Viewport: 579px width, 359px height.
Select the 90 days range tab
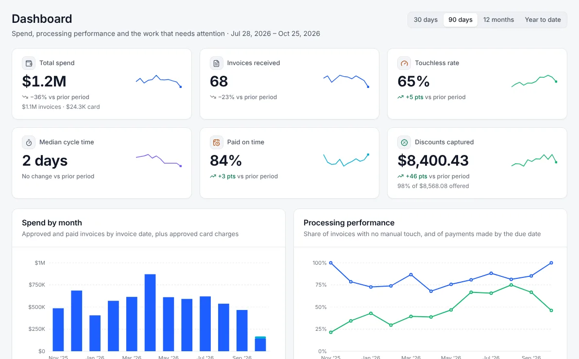[460, 19]
